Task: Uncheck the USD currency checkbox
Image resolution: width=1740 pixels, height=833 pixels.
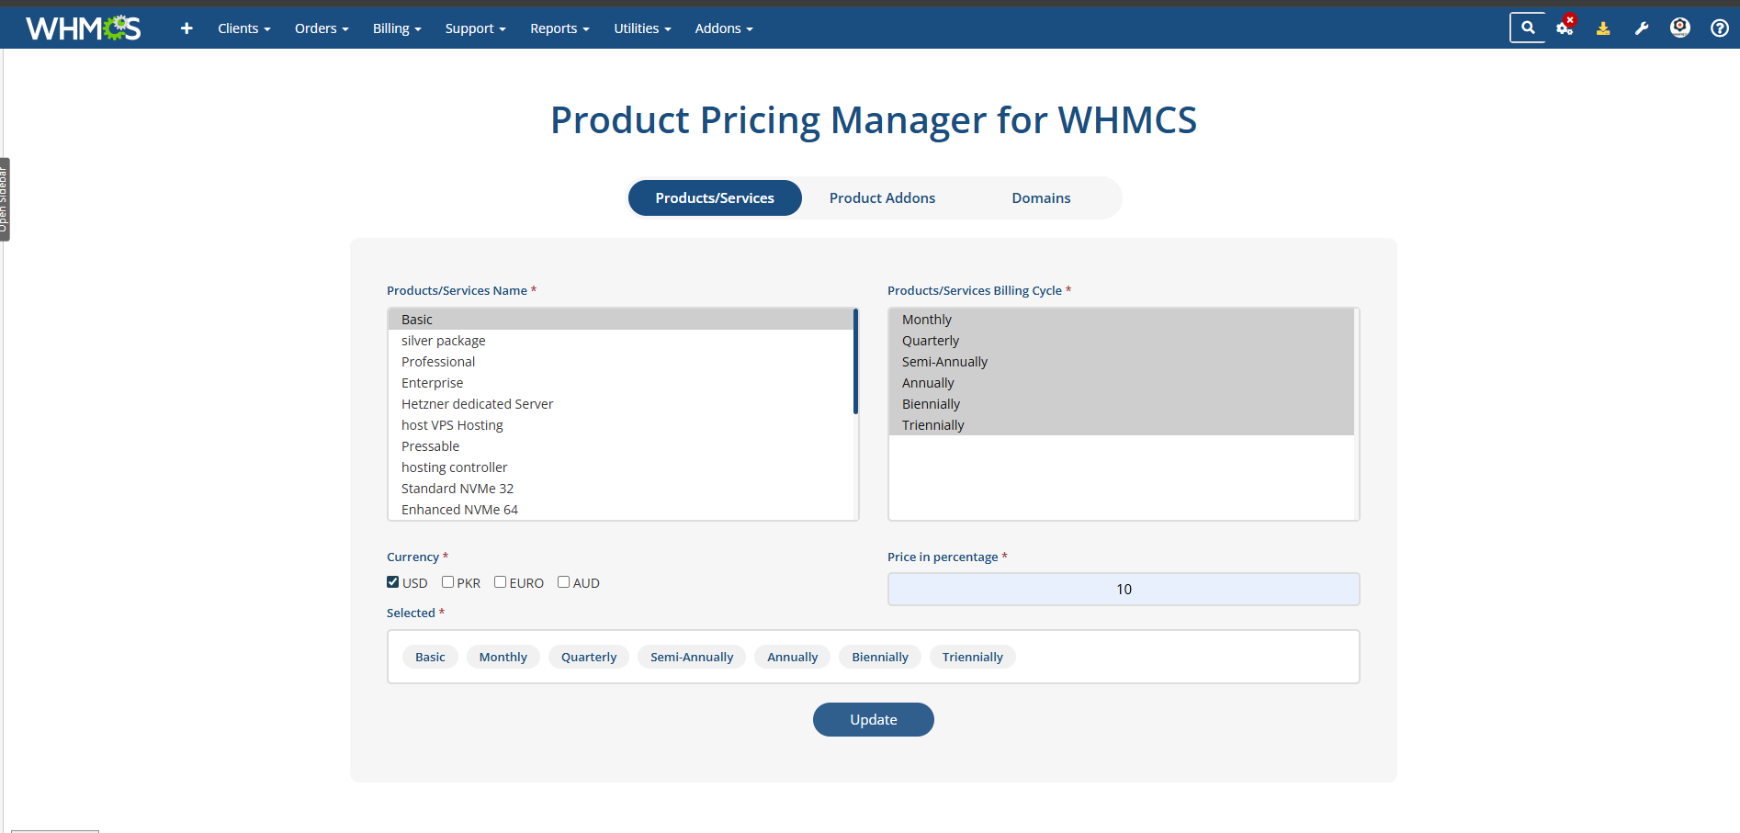Action: [x=393, y=582]
